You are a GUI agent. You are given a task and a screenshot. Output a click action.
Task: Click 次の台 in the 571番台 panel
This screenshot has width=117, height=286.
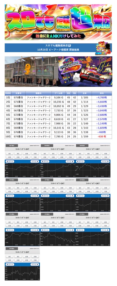[70, 196]
